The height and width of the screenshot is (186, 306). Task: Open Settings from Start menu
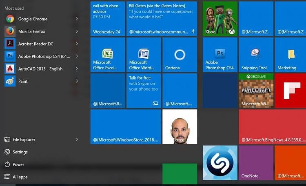point(20,152)
